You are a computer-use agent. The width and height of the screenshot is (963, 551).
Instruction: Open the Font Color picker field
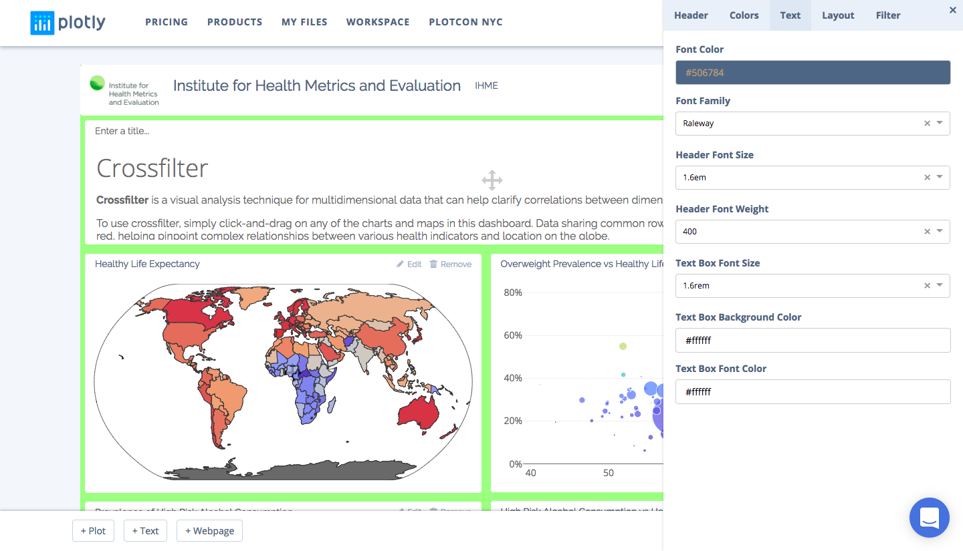click(x=813, y=73)
